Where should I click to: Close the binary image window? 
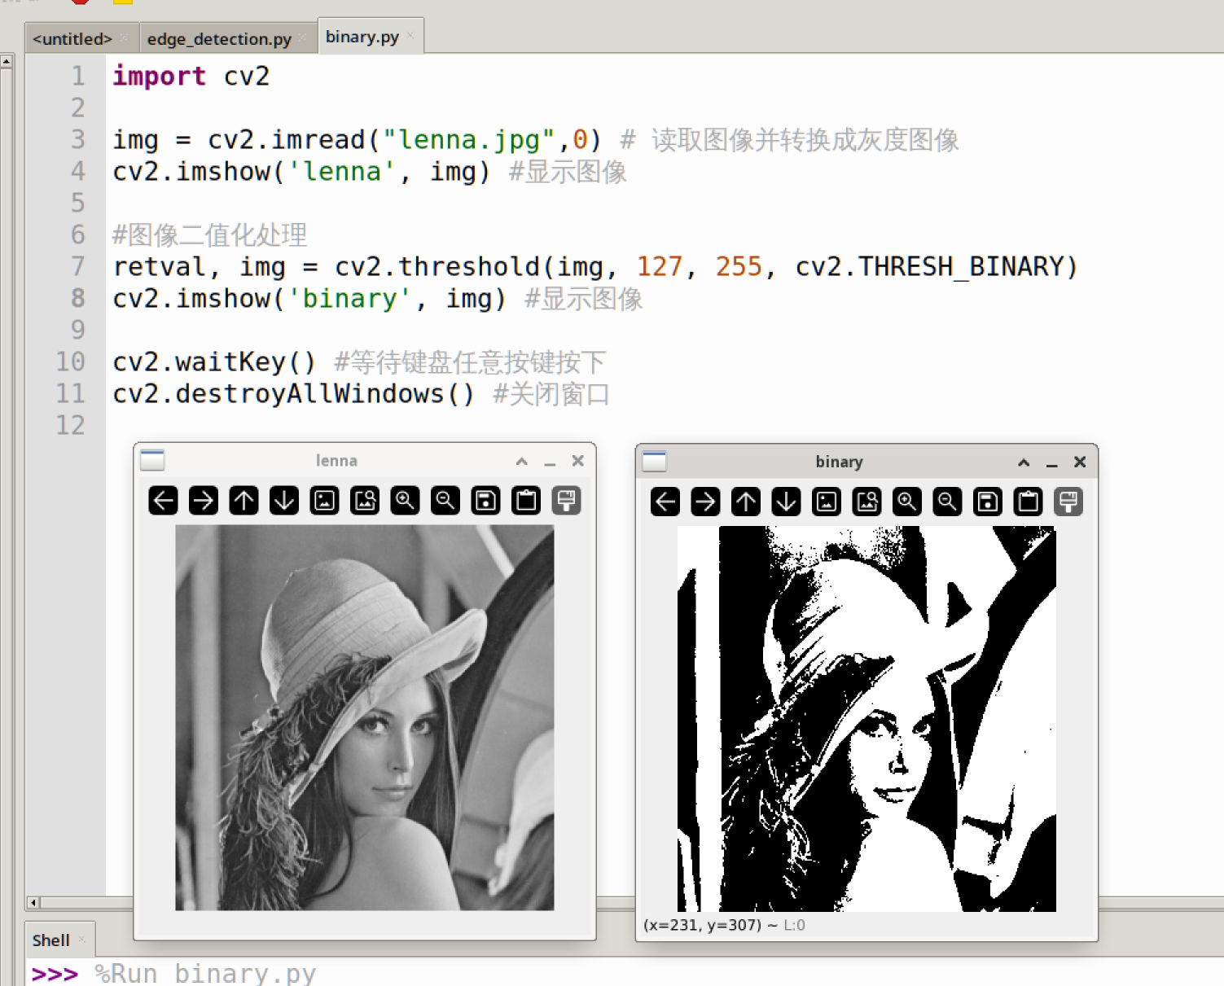click(x=1080, y=462)
